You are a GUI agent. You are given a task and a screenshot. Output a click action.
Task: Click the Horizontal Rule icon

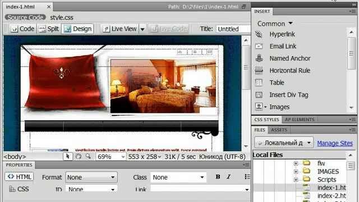(259, 71)
